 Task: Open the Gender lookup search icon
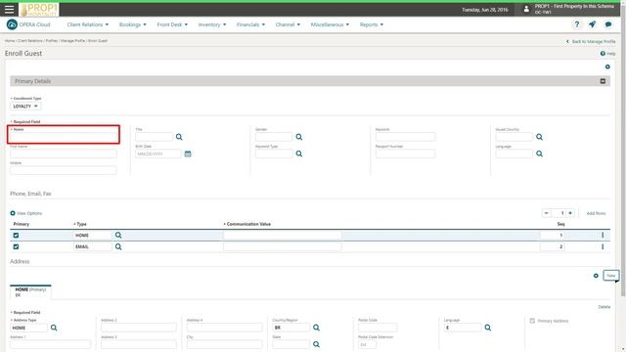299,137
